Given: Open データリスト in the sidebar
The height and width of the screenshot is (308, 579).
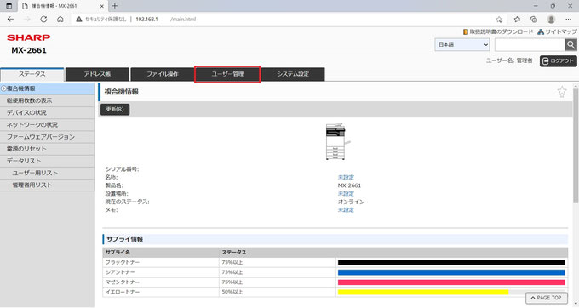Looking at the screenshot, I should [47, 161].
